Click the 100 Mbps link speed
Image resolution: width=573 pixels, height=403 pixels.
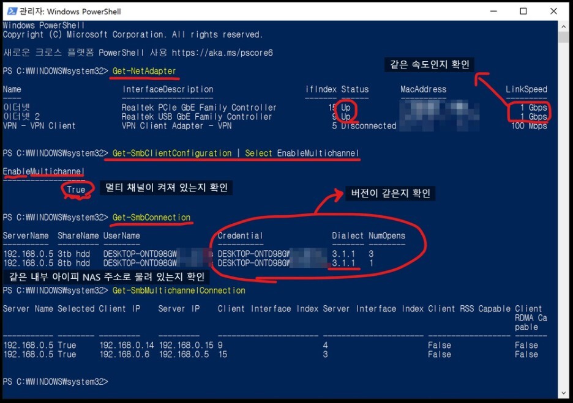(x=529, y=126)
